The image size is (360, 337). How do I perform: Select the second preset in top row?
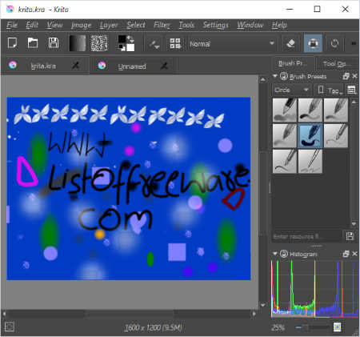click(x=310, y=110)
